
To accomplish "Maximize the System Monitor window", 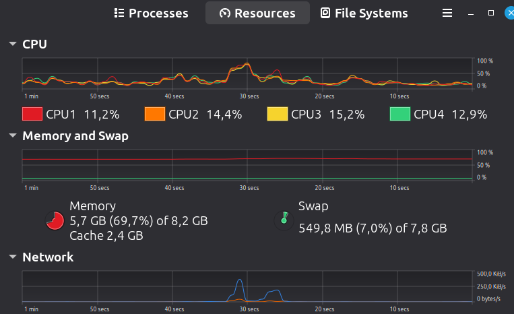I will tap(490, 13).
